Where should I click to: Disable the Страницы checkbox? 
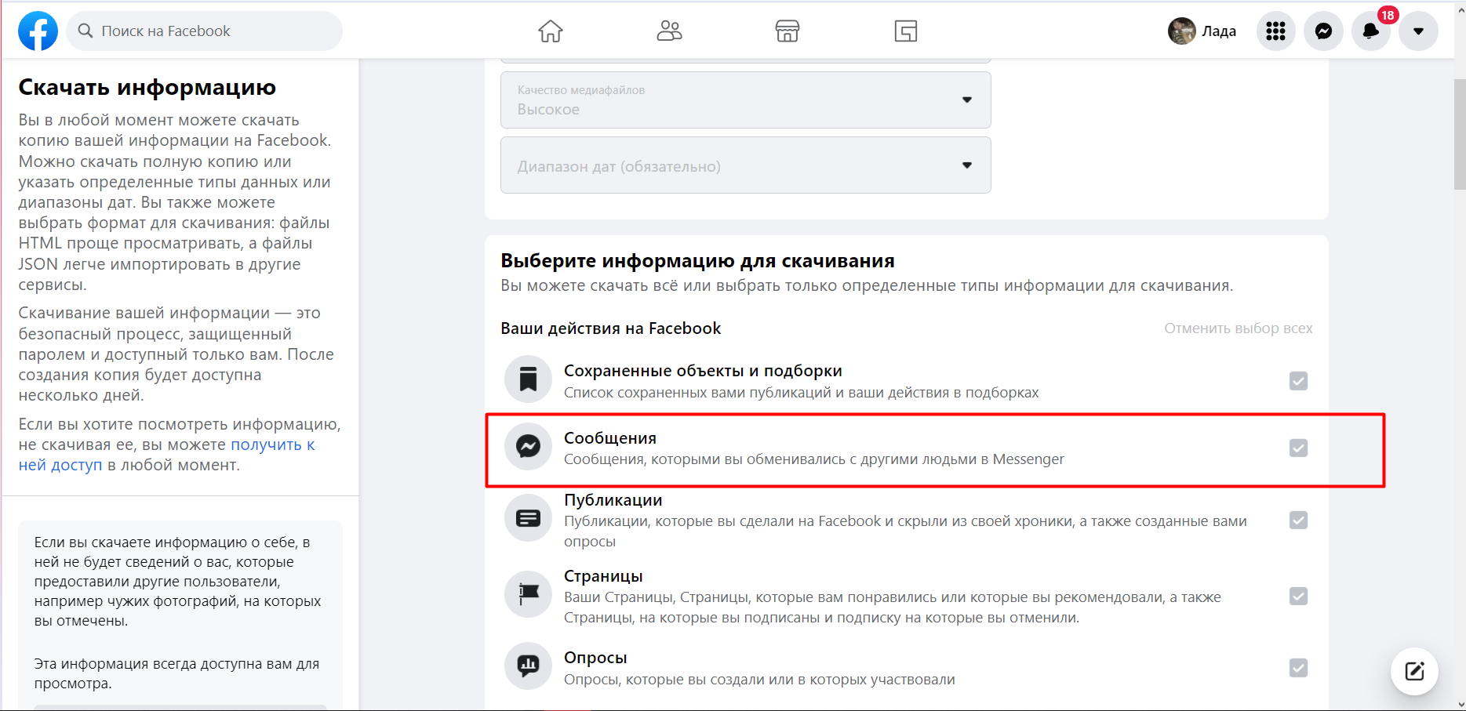click(x=1298, y=597)
